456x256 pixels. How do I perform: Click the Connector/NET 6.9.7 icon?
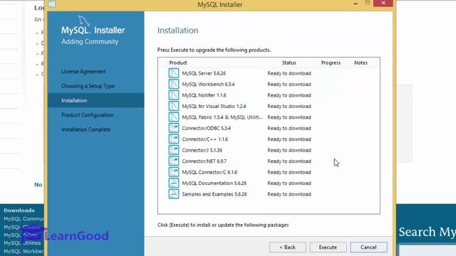pos(174,161)
